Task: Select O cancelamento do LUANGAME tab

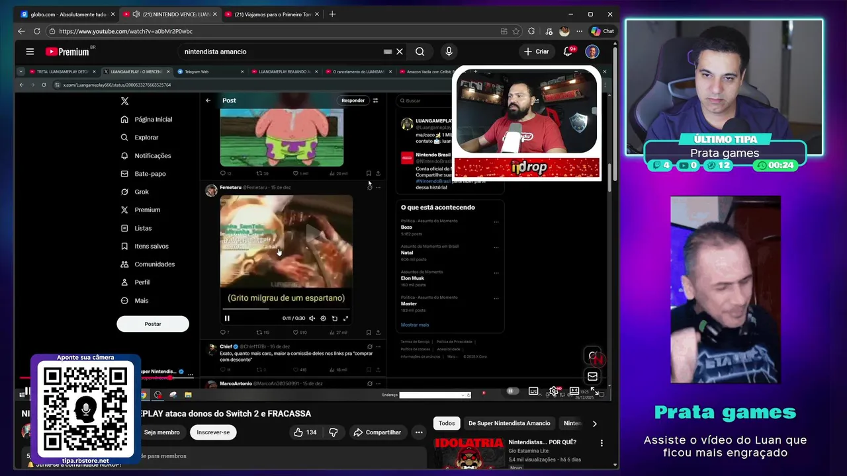Action: point(357,71)
